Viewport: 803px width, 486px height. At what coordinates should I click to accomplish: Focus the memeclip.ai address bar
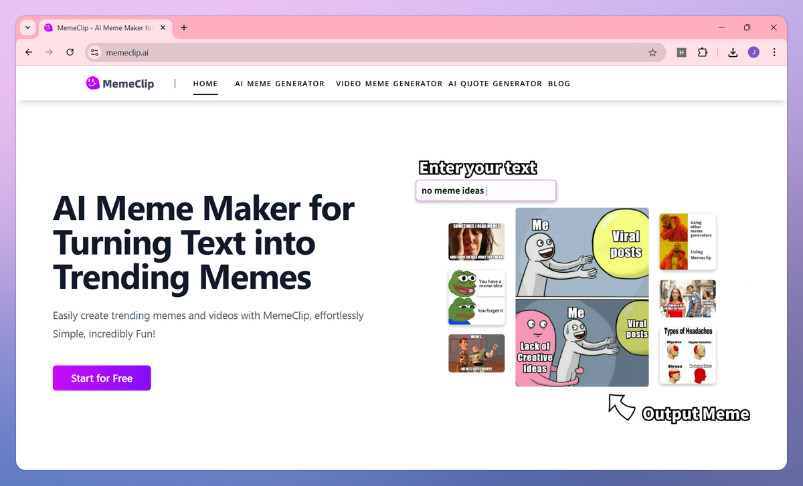(375, 52)
